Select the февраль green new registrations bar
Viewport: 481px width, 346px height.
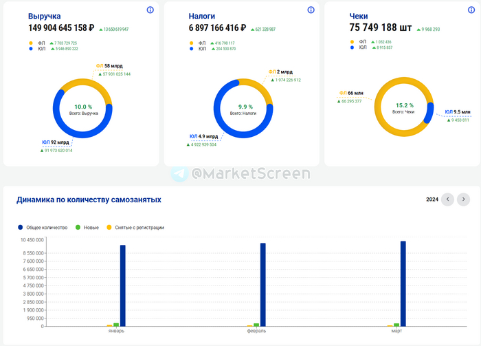coord(256,325)
